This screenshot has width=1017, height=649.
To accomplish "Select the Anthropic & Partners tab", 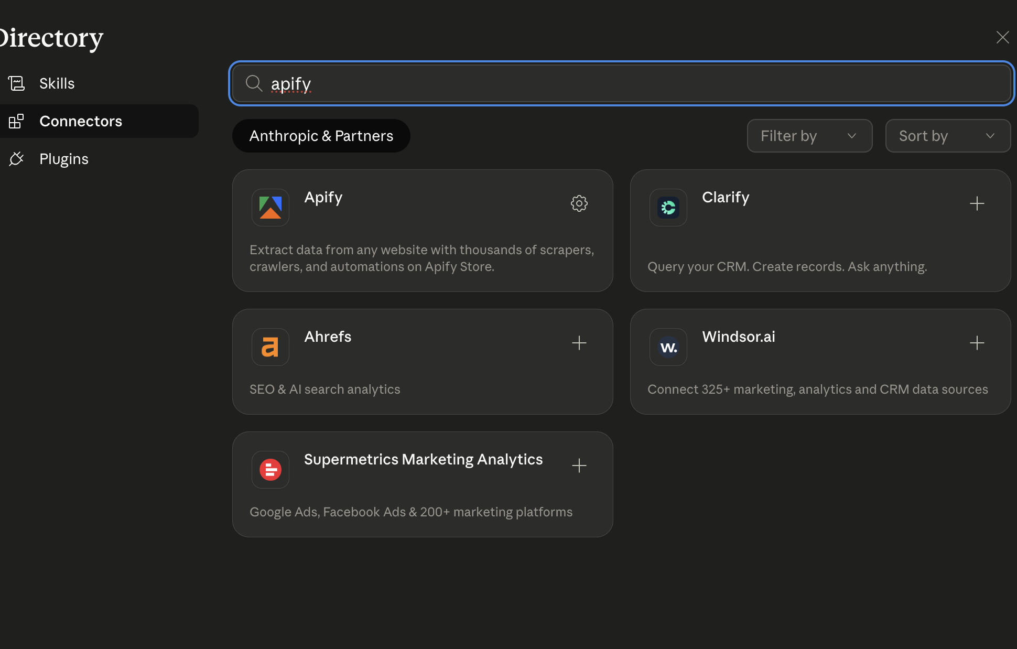I will pyautogui.click(x=321, y=136).
